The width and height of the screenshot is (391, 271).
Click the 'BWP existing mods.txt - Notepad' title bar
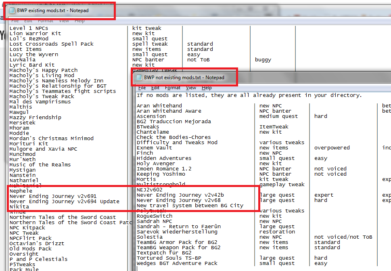coord(52,11)
